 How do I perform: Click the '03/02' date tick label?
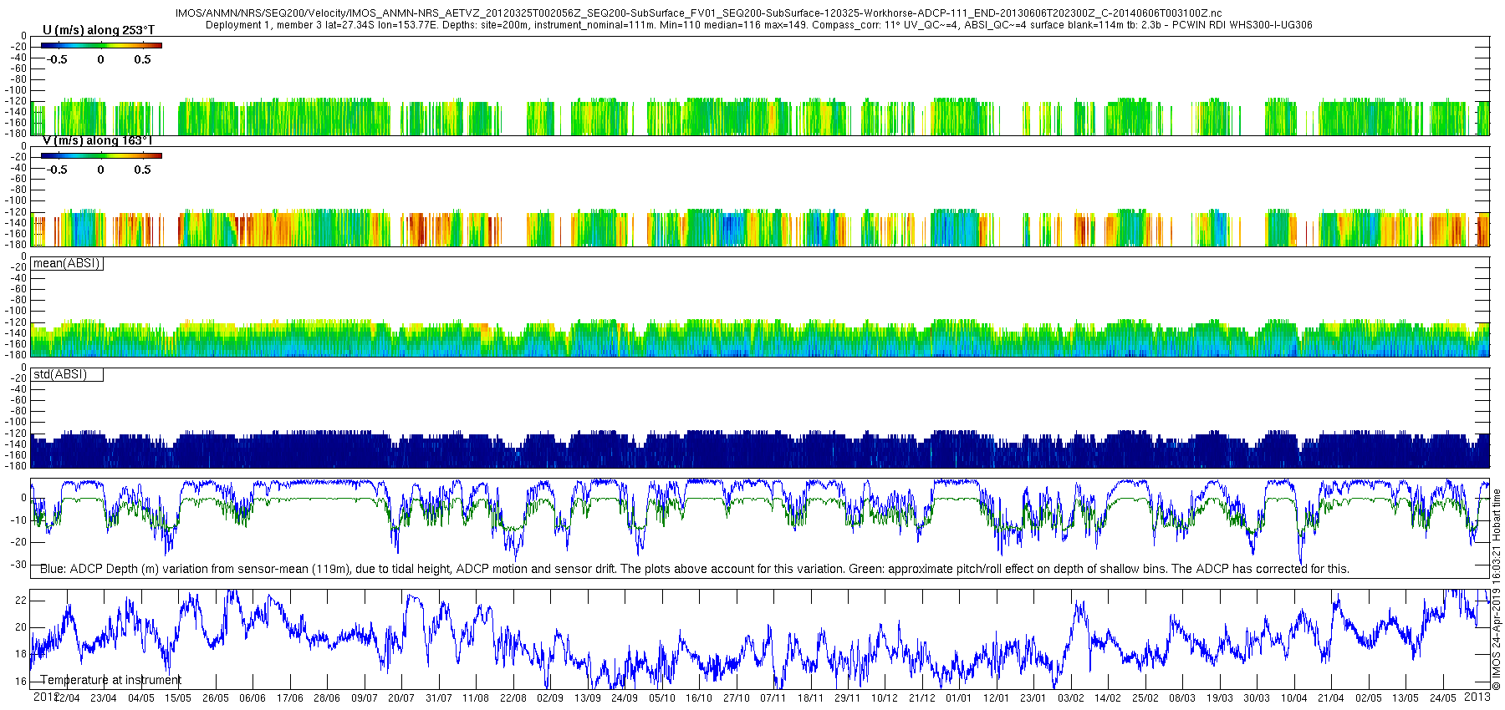coord(1071,698)
